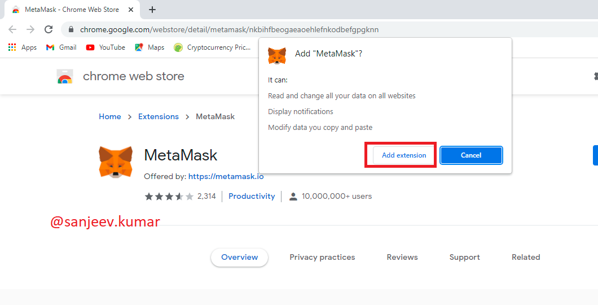Click the padlock site info icon
598x305 pixels.
click(x=71, y=29)
